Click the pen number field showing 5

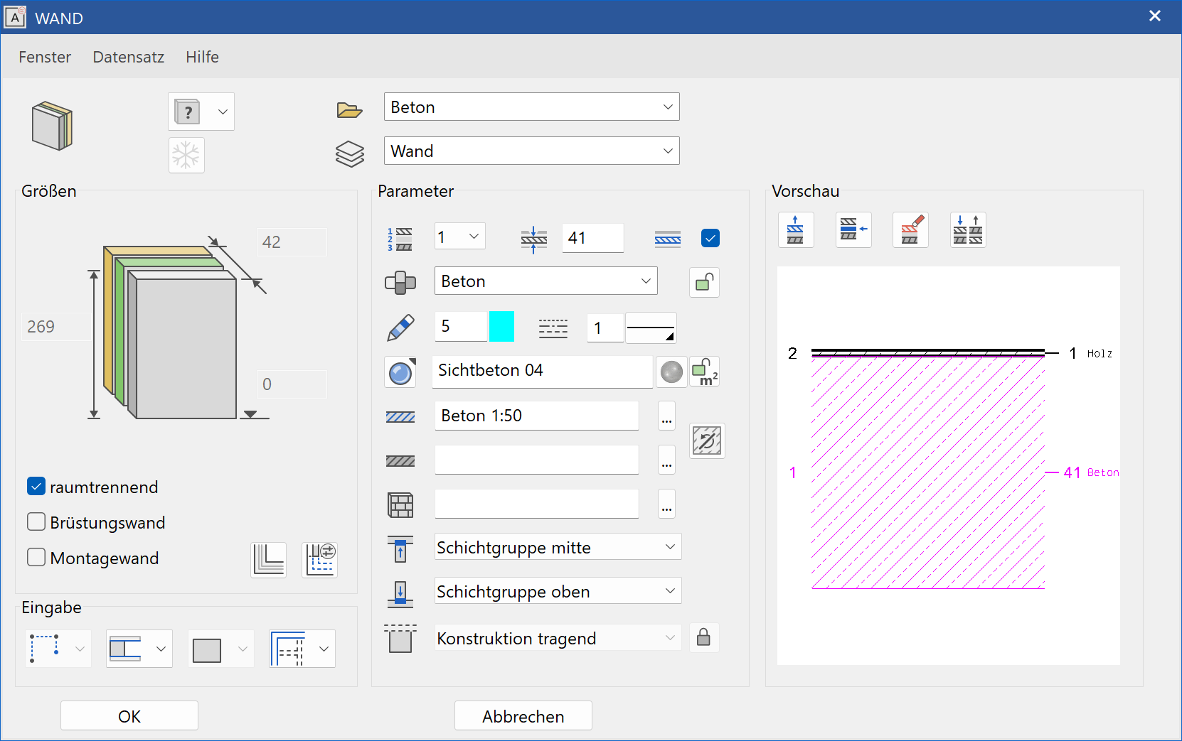coord(461,327)
